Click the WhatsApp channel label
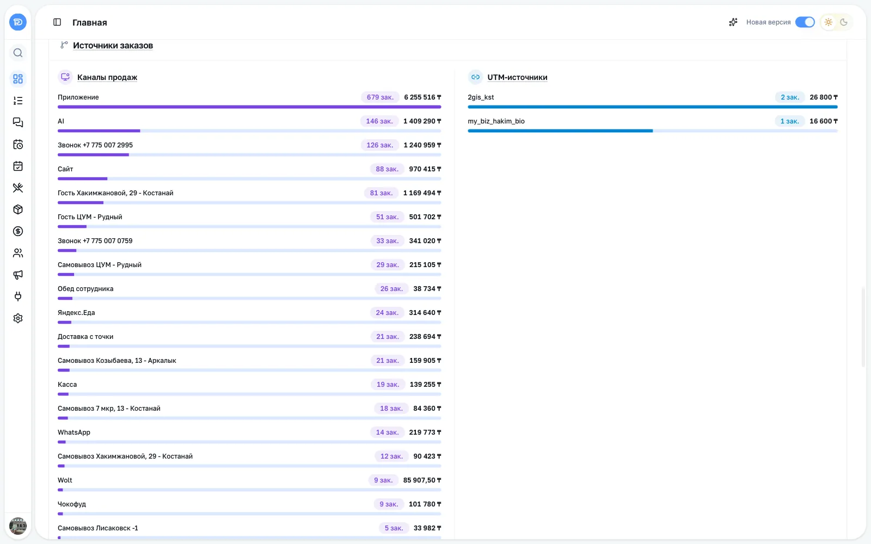 (74, 432)
